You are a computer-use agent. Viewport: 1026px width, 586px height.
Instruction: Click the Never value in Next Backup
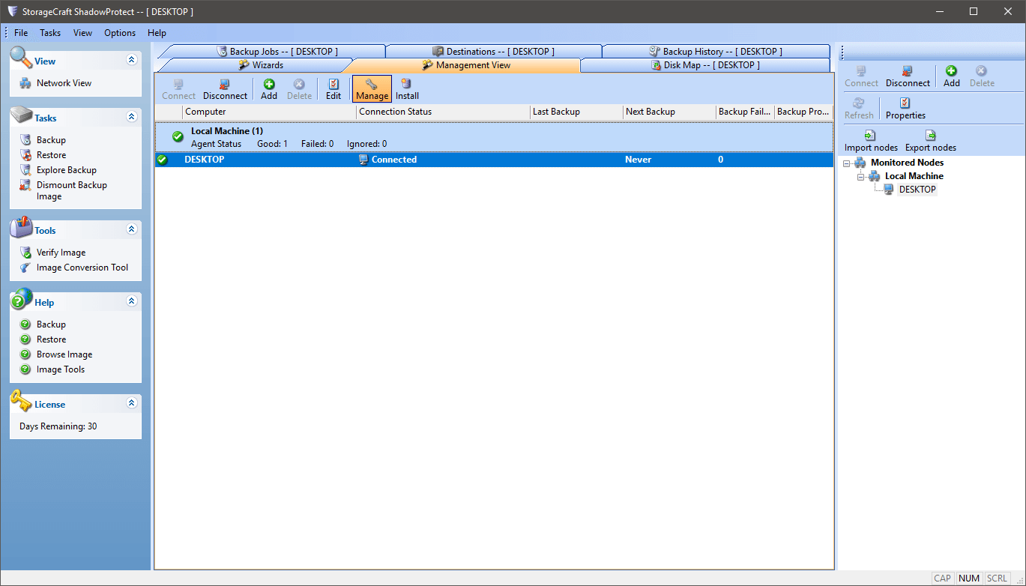[639, 160]
